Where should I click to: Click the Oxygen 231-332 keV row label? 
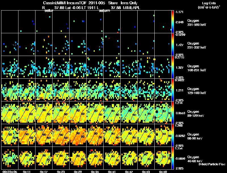(197, 45)
